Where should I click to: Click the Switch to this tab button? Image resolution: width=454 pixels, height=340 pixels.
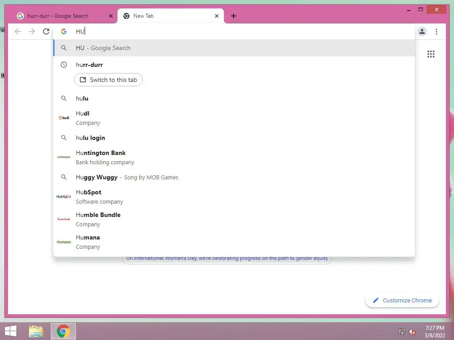[x=108, y=80]
